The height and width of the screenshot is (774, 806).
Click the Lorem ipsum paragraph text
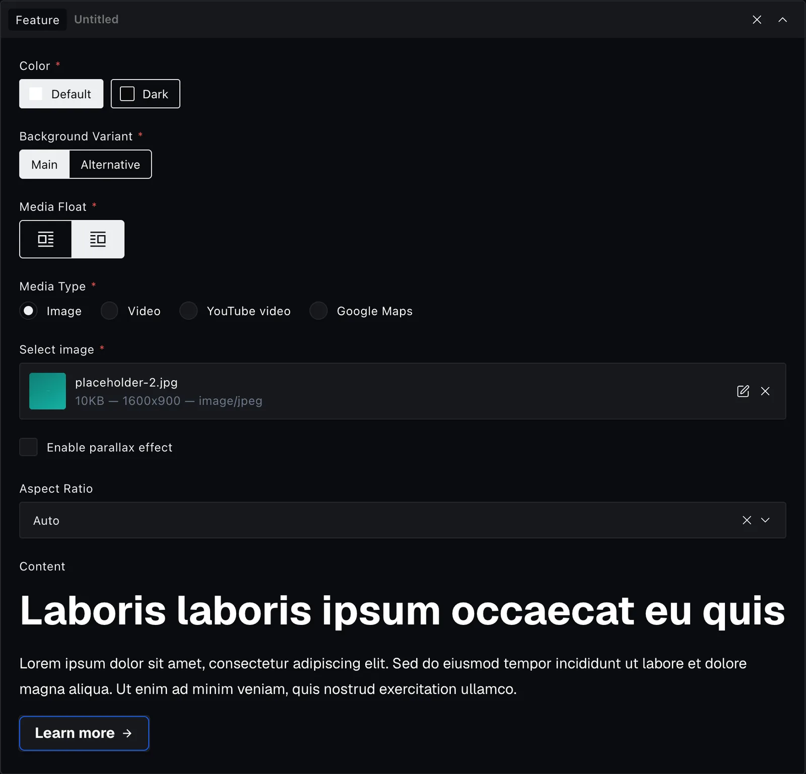coord(383,676)
